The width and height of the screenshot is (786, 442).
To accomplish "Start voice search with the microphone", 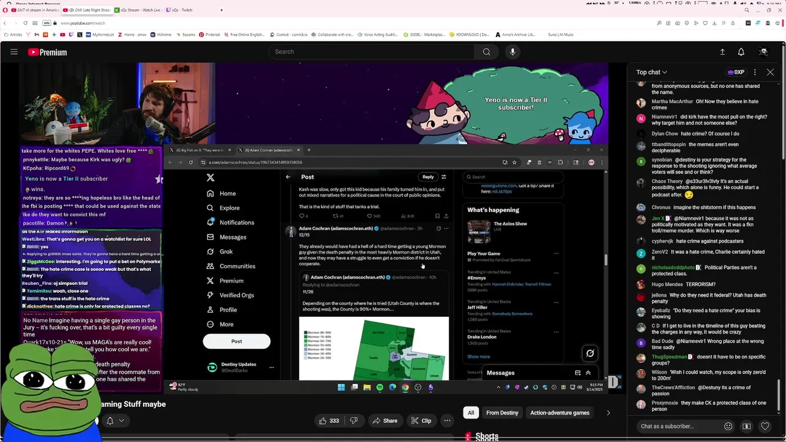I will (x=513, y=52).
